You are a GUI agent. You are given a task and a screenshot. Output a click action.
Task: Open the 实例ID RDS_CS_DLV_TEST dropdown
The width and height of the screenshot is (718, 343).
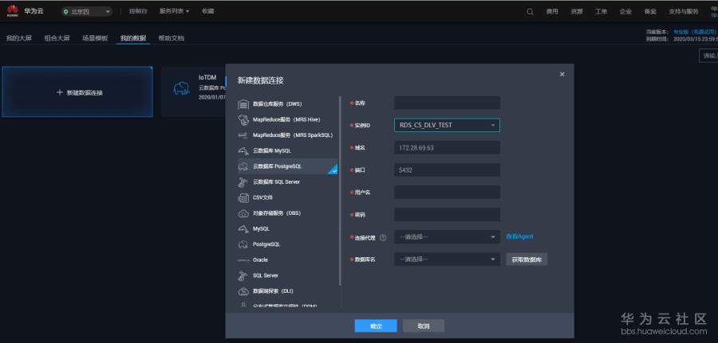447,125
